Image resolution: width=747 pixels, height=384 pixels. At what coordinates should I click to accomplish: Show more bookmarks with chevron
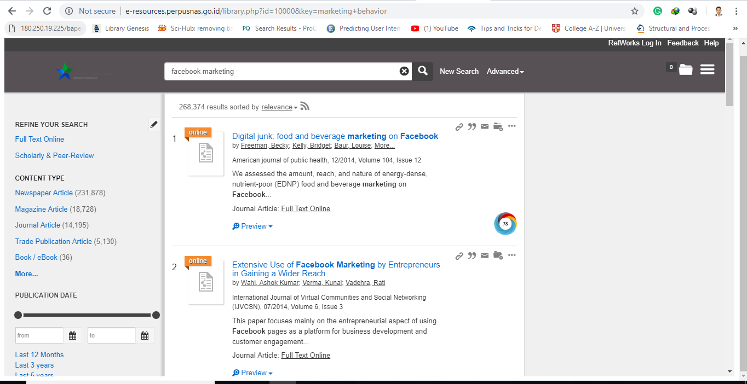pyautogui.click(x=735, y=28)
